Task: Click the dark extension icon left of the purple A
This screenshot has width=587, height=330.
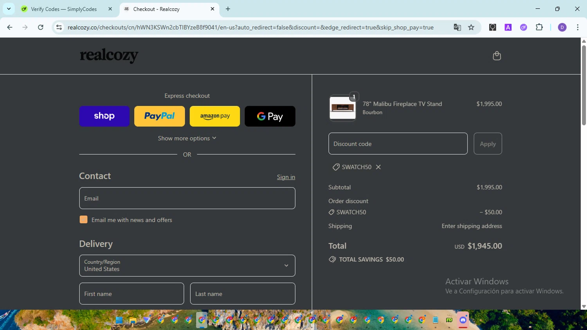Action: tap(493, 27)
